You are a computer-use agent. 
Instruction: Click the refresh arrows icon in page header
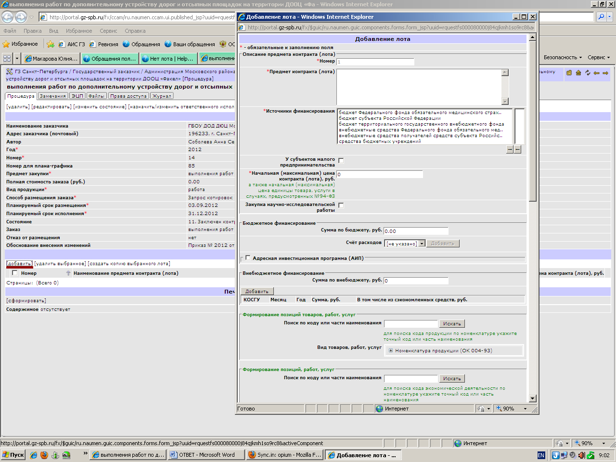pos(588,73)
